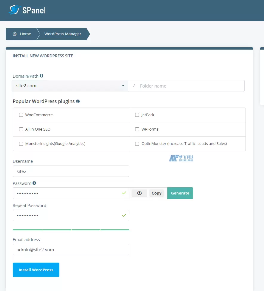Show password using the eye icon
This screenshot has width=264, height=291.
(x=139, y=193)
